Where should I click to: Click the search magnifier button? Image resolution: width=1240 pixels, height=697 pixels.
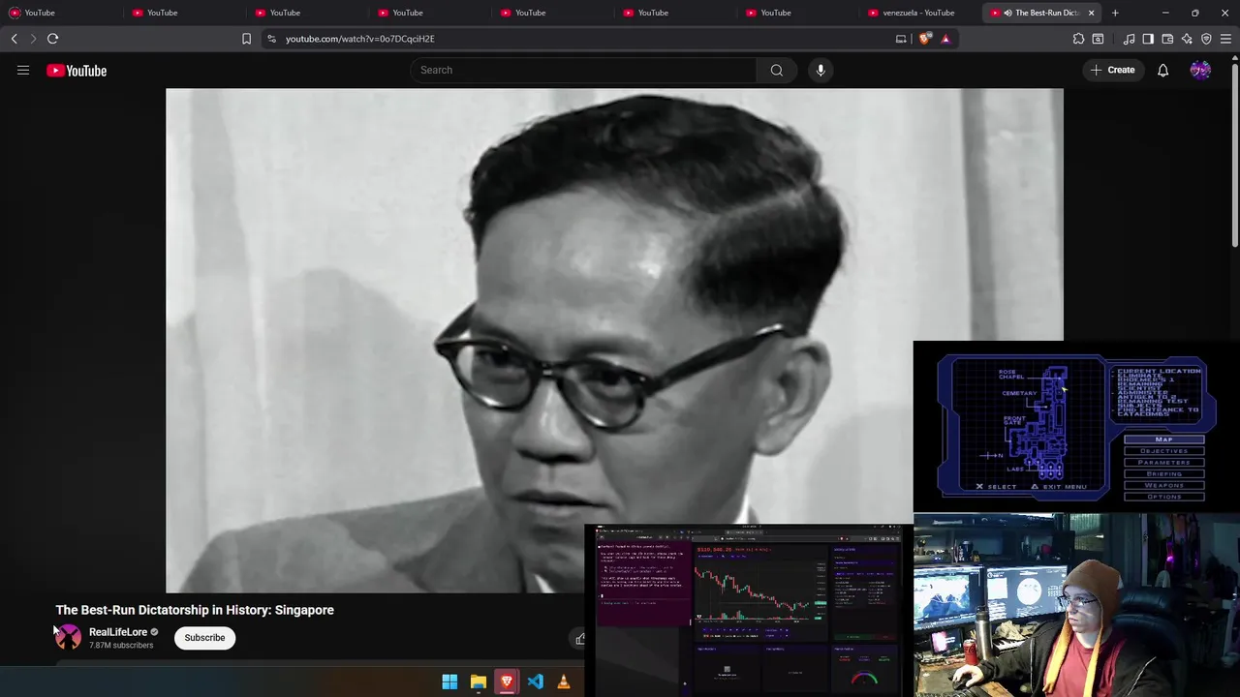pyautogui.click(x=776, y=70)
